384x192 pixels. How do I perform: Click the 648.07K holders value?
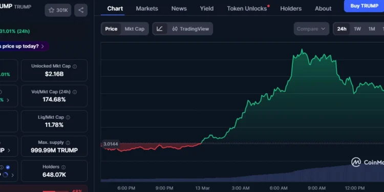54,175
